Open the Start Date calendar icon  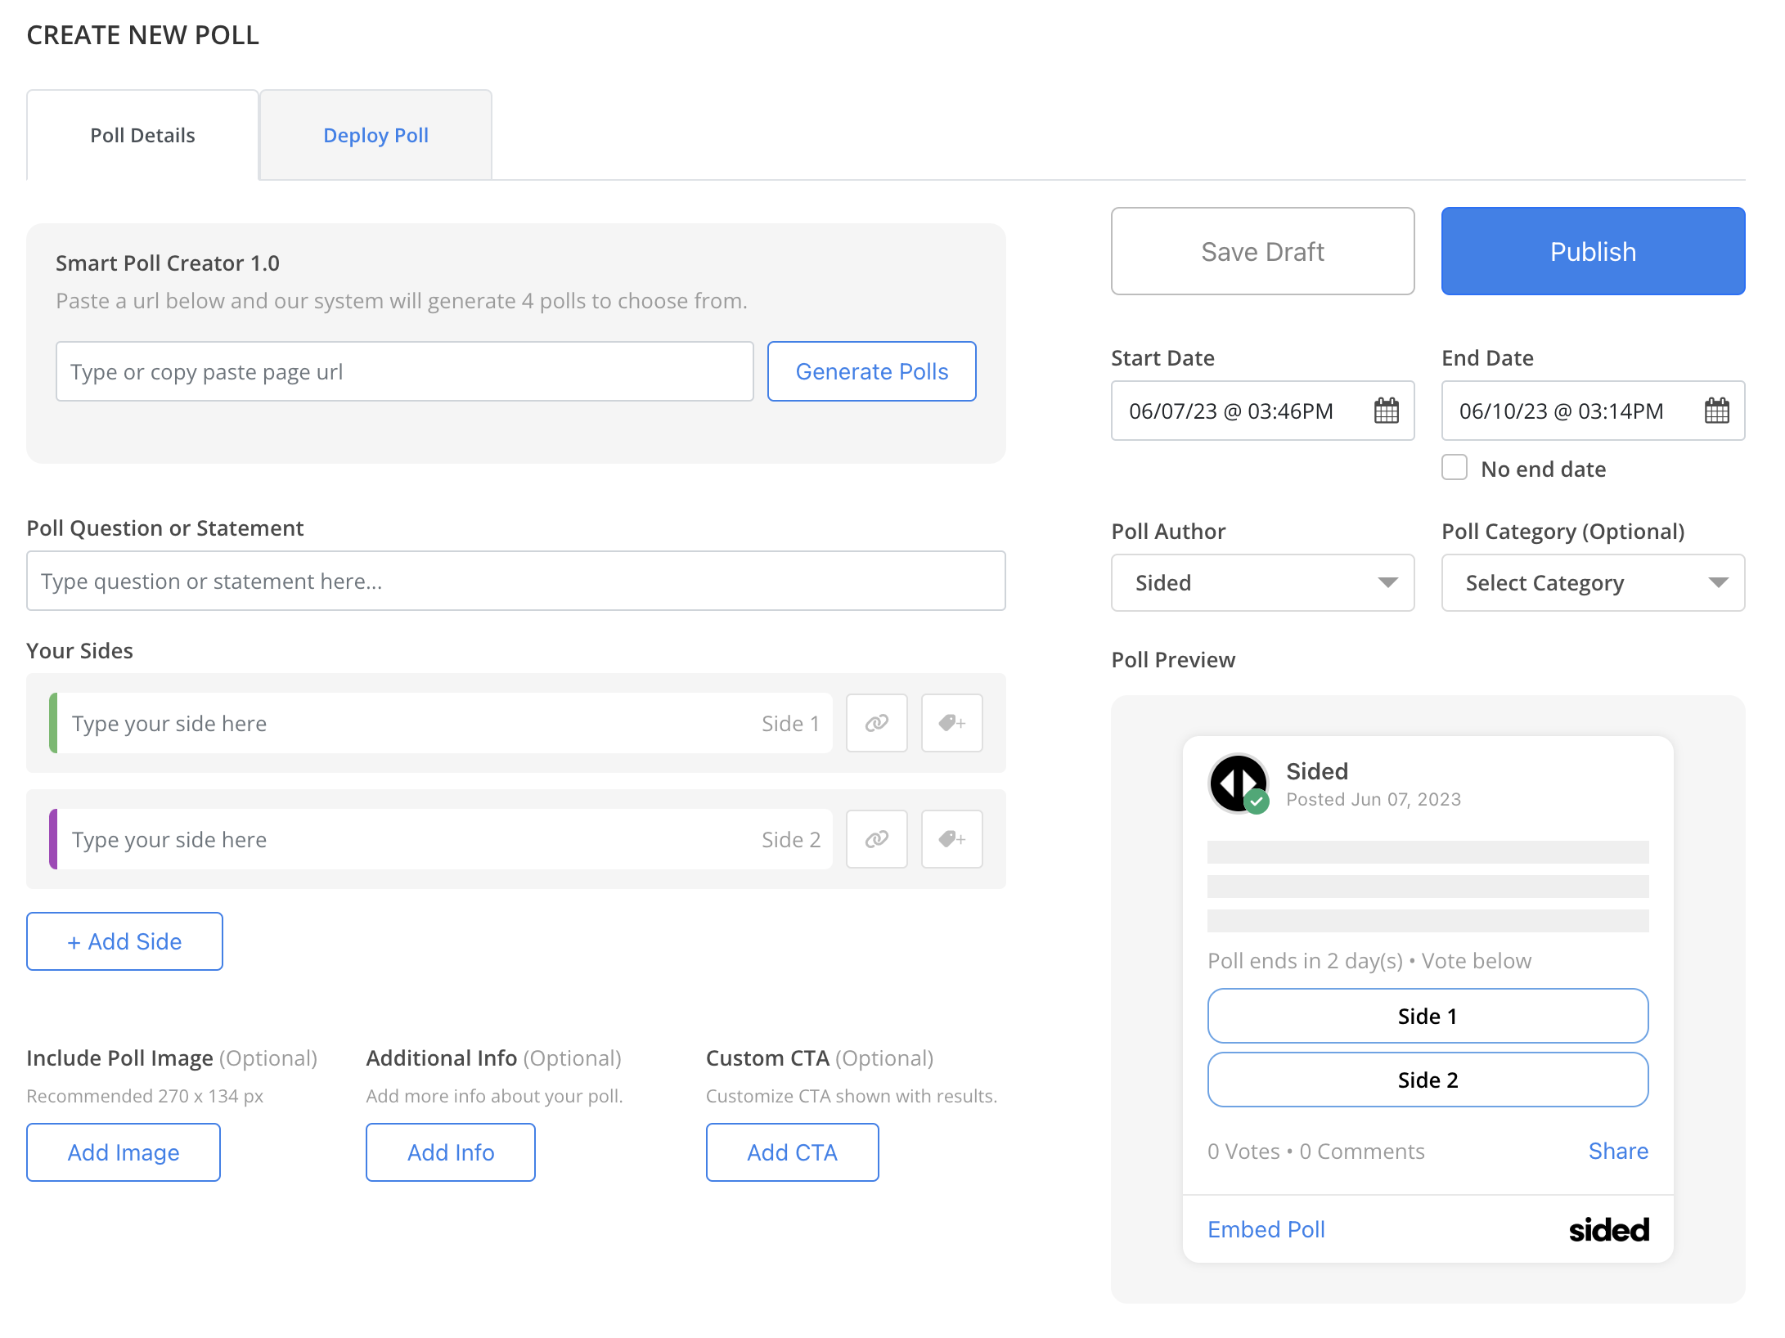tap(1386, 411)
